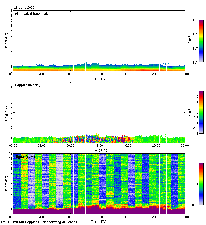Click the 29 June 2020 date label

tap(24, 8)
